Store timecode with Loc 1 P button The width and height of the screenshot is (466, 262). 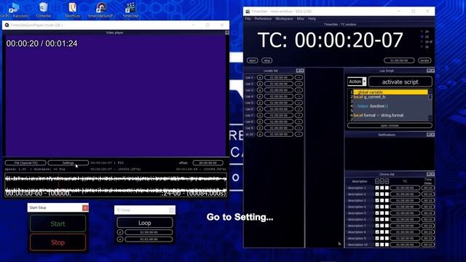pos(260,78)
